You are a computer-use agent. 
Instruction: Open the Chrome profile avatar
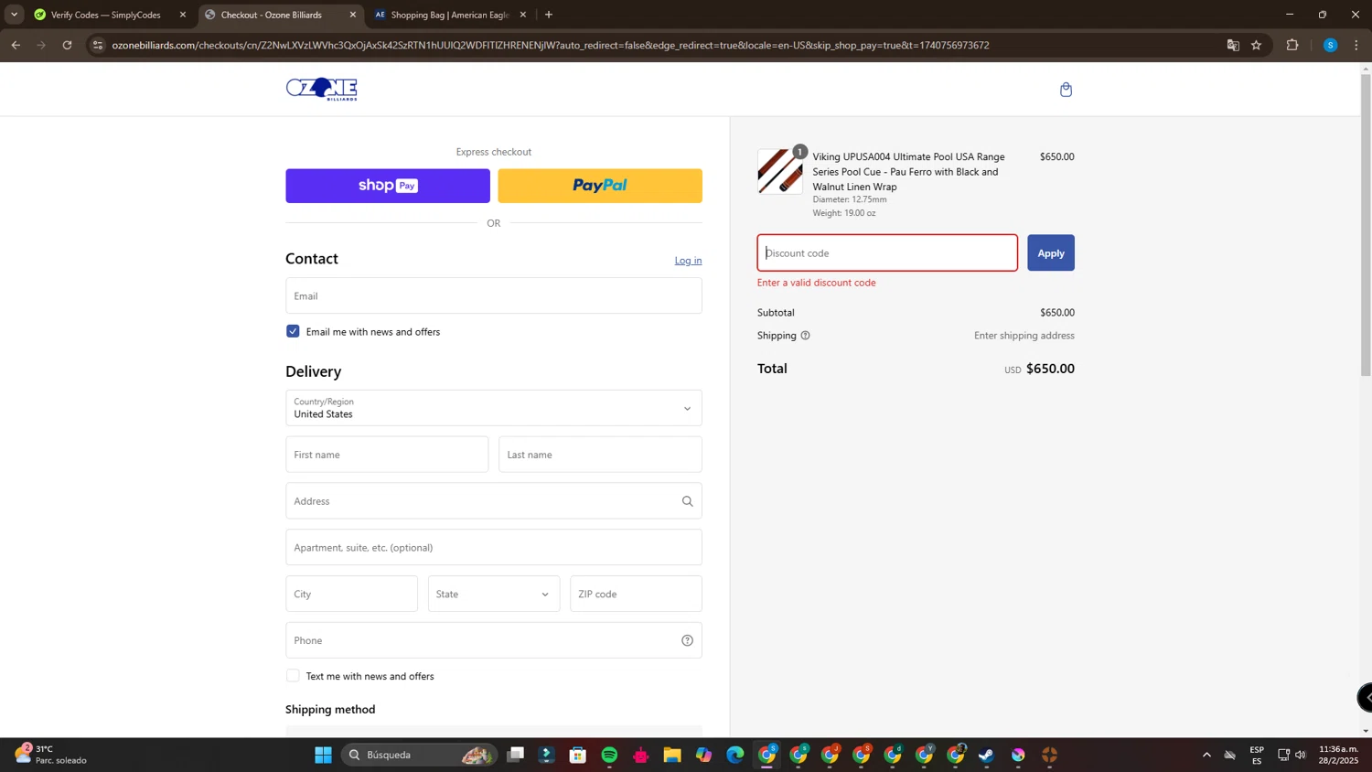(x=1330, y=45)
